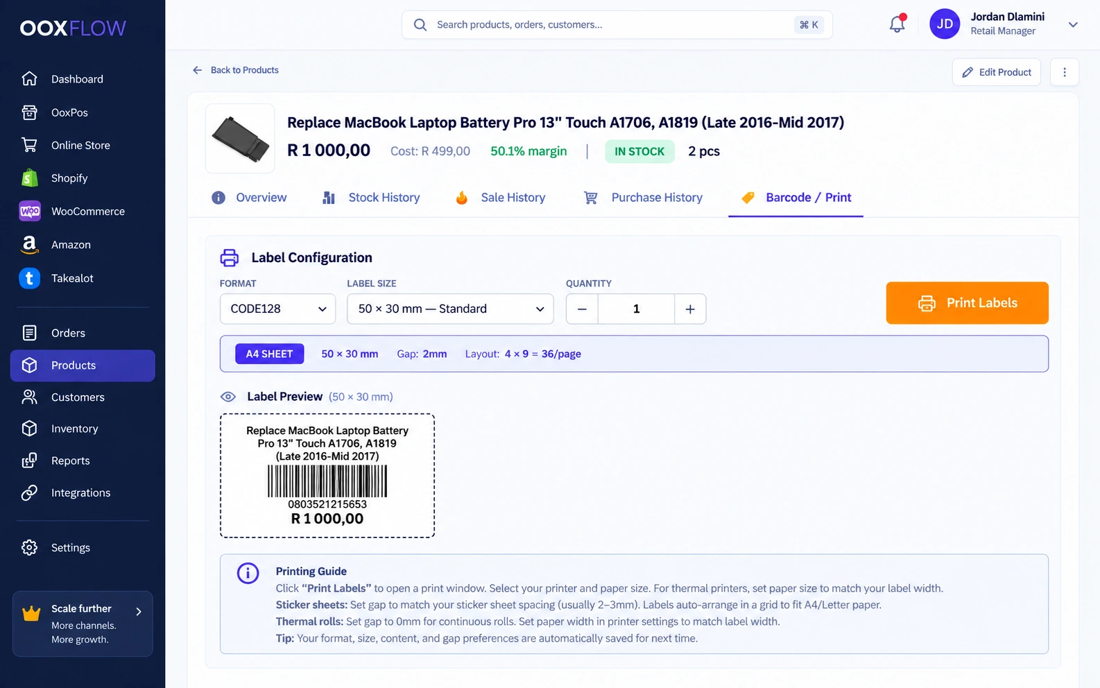Open the Customers people icon
This screenshot has width=1100, height=688.
29,397
